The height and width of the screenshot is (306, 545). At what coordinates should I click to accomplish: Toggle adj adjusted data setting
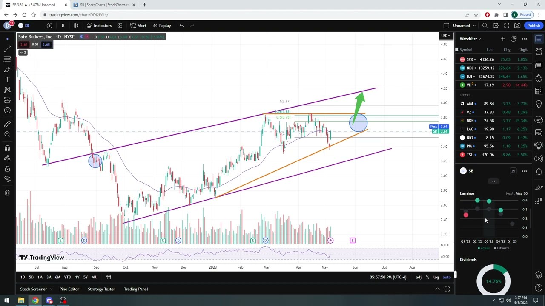pos(419,277)
